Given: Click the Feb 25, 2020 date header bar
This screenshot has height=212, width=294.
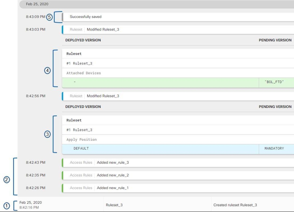Looking at the screenshot, I should [157, 4].
